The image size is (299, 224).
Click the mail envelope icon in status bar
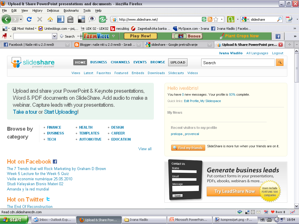pos(258,212)
